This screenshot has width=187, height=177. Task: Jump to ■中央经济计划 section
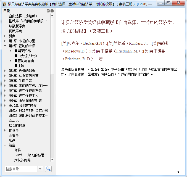(26, 56)
